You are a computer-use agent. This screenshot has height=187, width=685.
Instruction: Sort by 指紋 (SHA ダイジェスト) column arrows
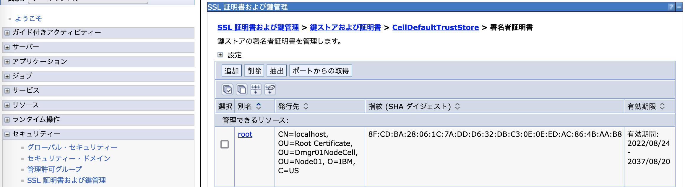[x=457, y=106]
